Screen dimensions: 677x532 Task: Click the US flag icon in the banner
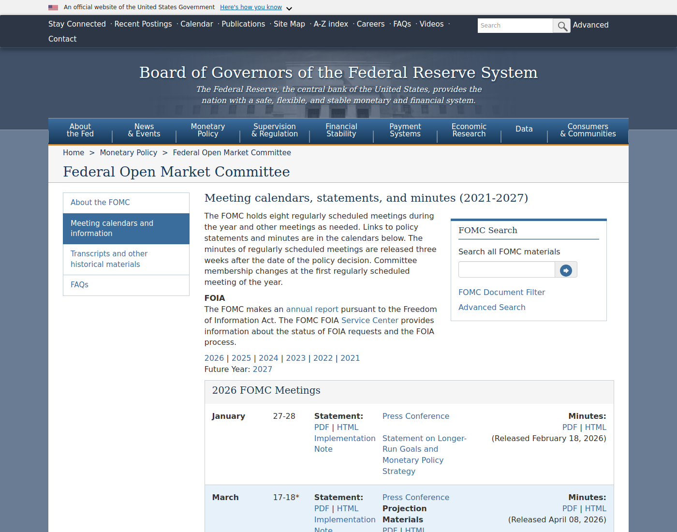pos(53,7)
